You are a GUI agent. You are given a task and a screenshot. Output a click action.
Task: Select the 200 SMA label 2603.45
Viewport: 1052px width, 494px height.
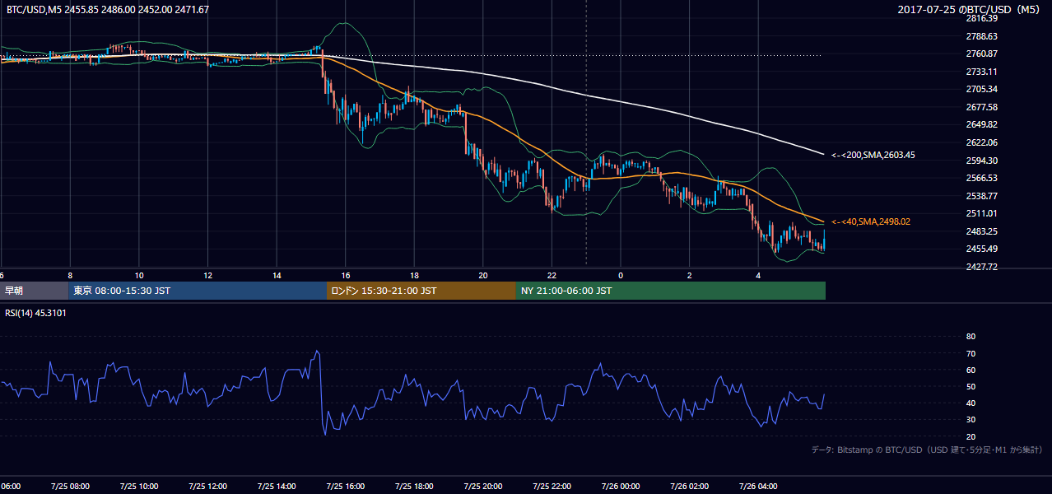tap(873, 155)
